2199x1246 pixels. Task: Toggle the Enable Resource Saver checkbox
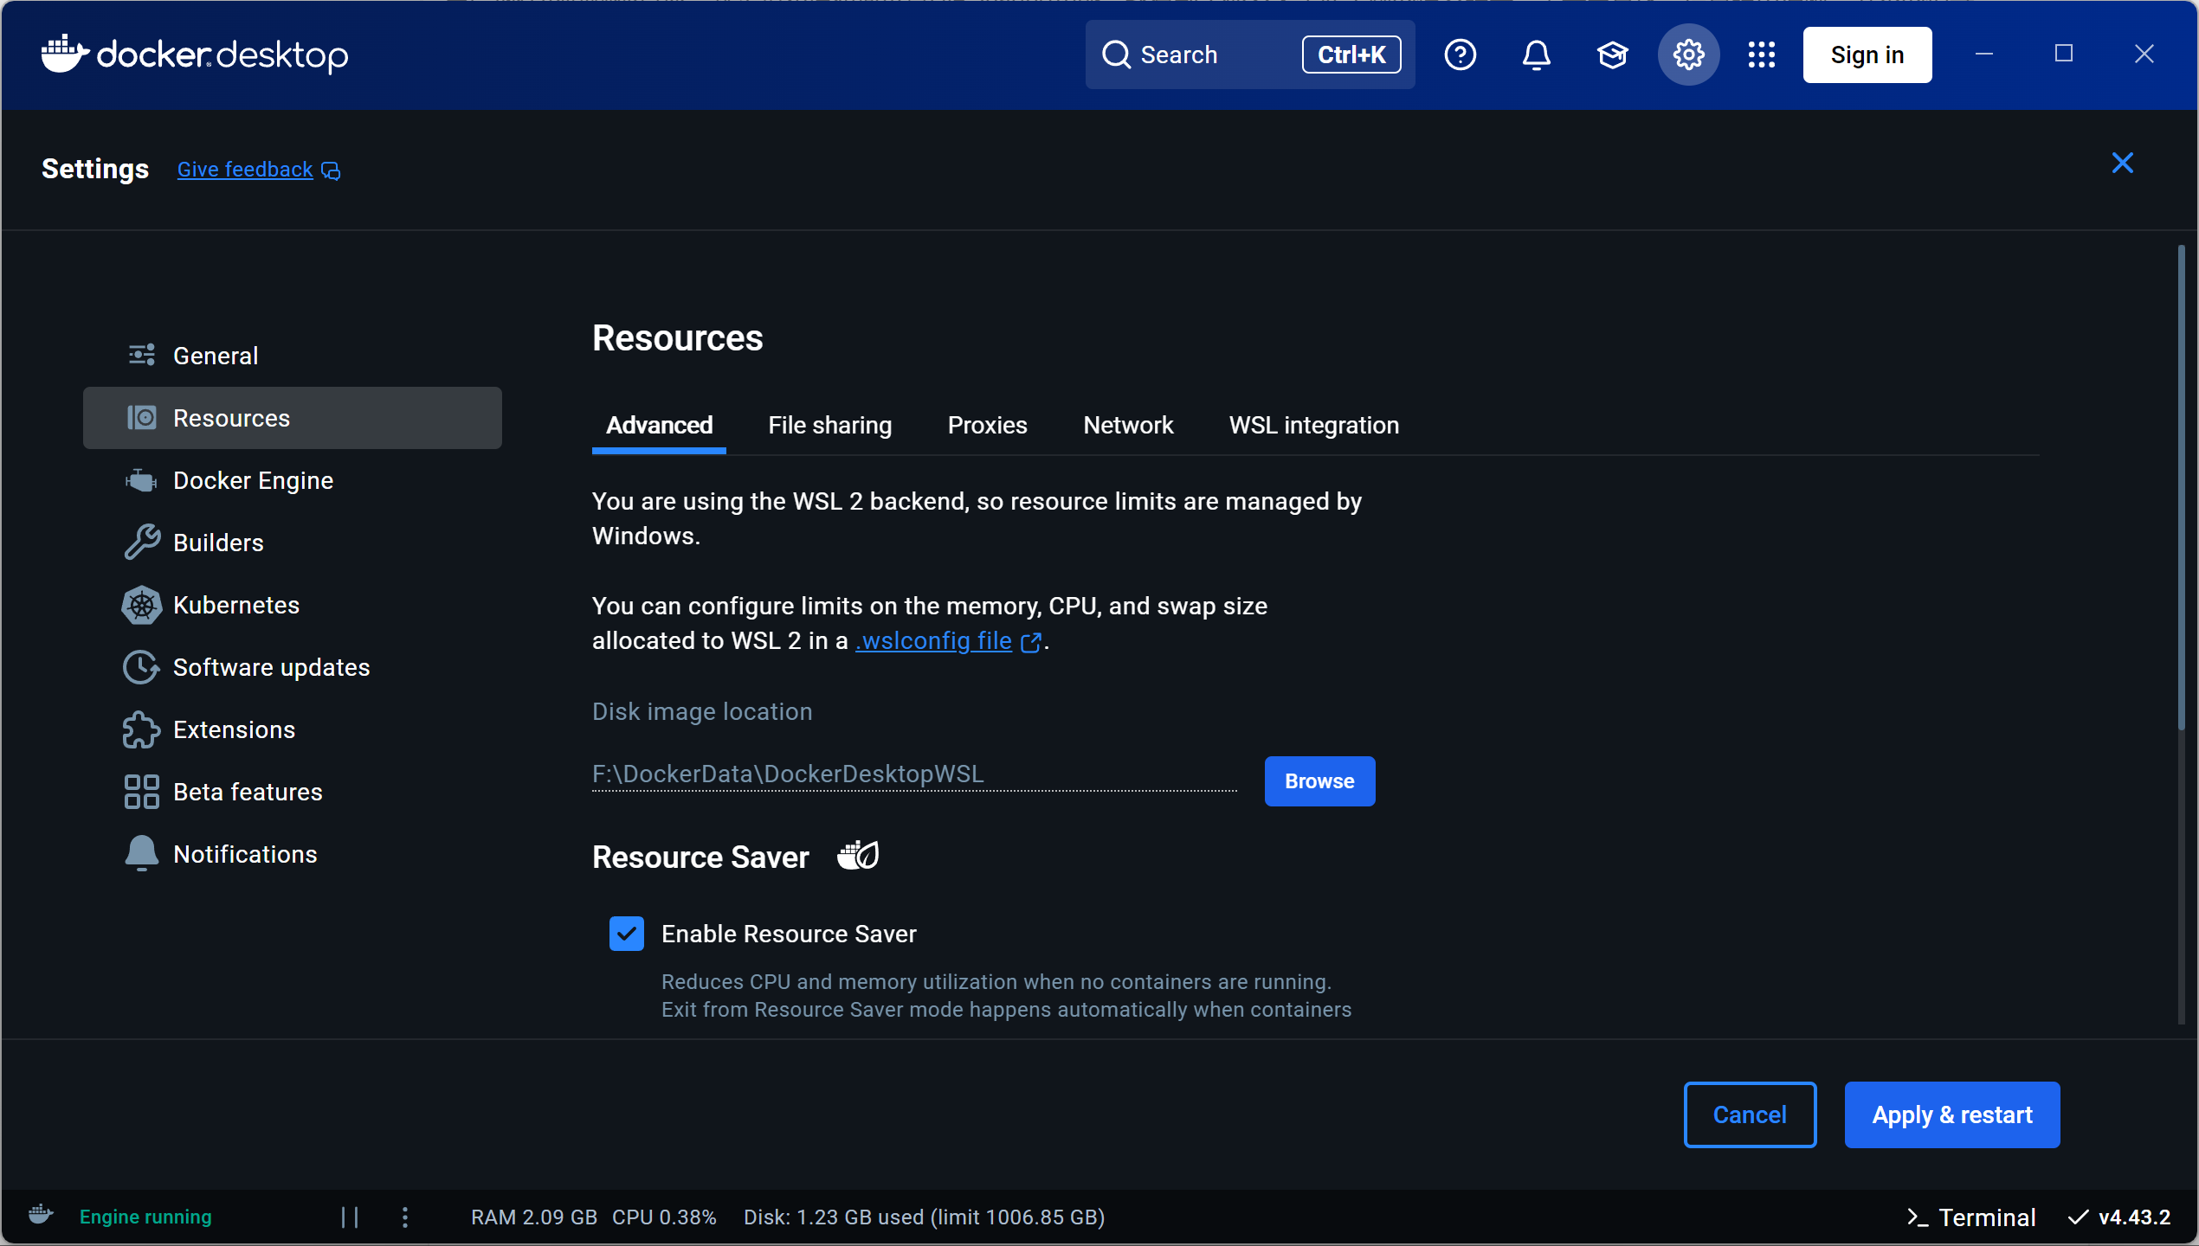627,934
